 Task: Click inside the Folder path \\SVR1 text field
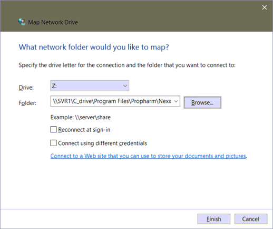click(x=112, y=101)
